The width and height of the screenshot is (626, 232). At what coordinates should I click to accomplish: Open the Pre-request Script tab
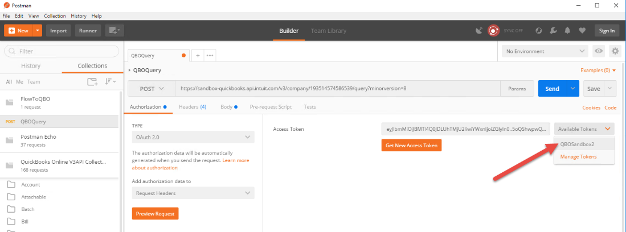point(271,107)
